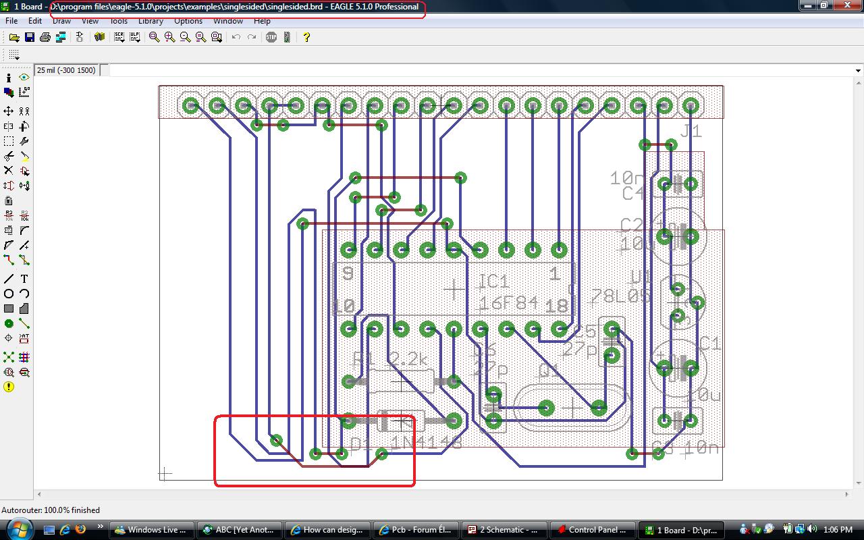The width and height of the screenshot is (864, 540).
Task: Select the Value tool
Action: coord(24,215)
